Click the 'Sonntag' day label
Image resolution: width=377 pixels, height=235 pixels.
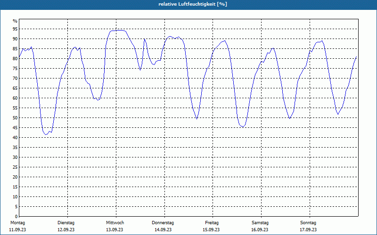(308, 223)
